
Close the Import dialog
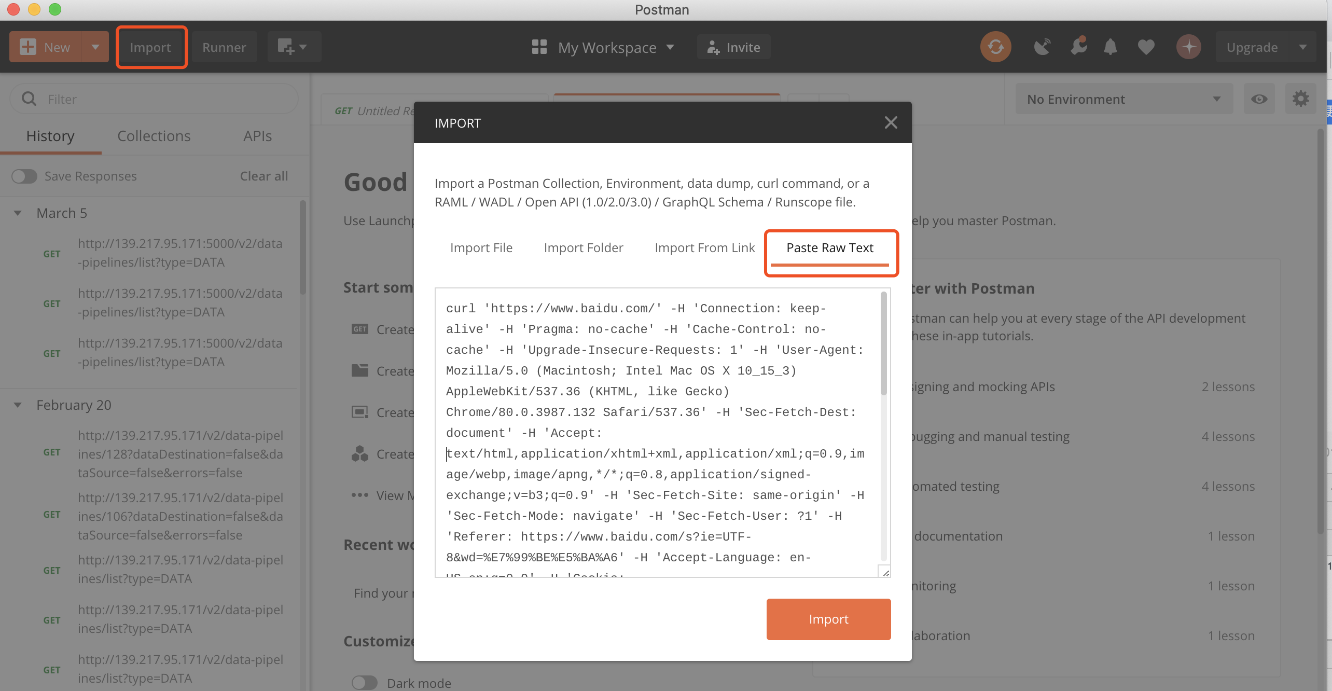coord(891,122)
